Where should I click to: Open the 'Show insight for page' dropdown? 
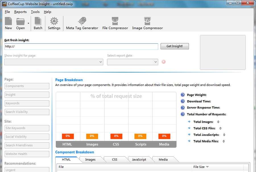[101, 62]
